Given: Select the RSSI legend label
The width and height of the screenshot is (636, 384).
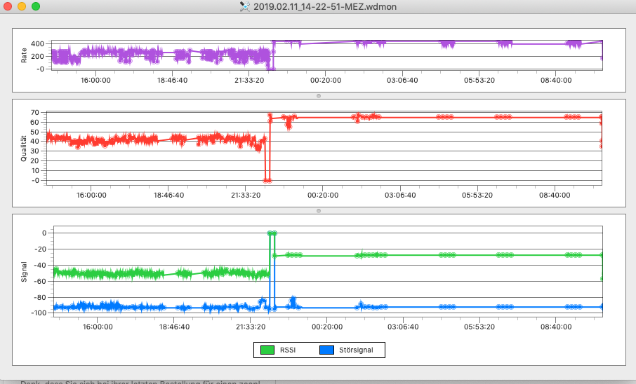Looking at the screenshot, I should pos(286,350).
